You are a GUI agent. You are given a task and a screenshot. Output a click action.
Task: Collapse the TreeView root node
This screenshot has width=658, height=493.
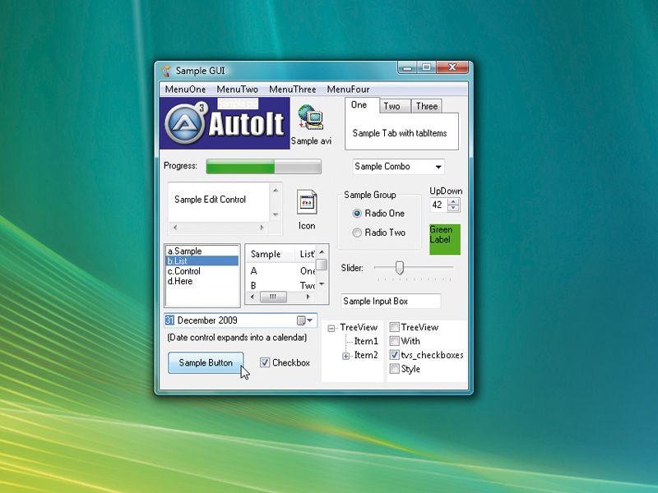click(x=331, y=328)
